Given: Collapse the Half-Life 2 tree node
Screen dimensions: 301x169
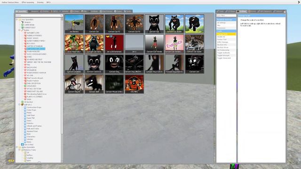Looking at the screenshot, I should (x=19, y=105).
